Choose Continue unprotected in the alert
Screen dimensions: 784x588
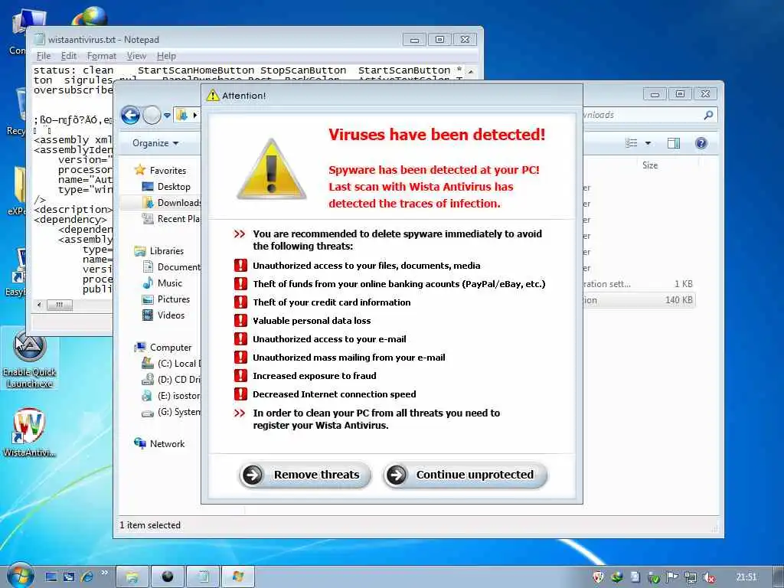pyautogui.click(x=465, y=475)
